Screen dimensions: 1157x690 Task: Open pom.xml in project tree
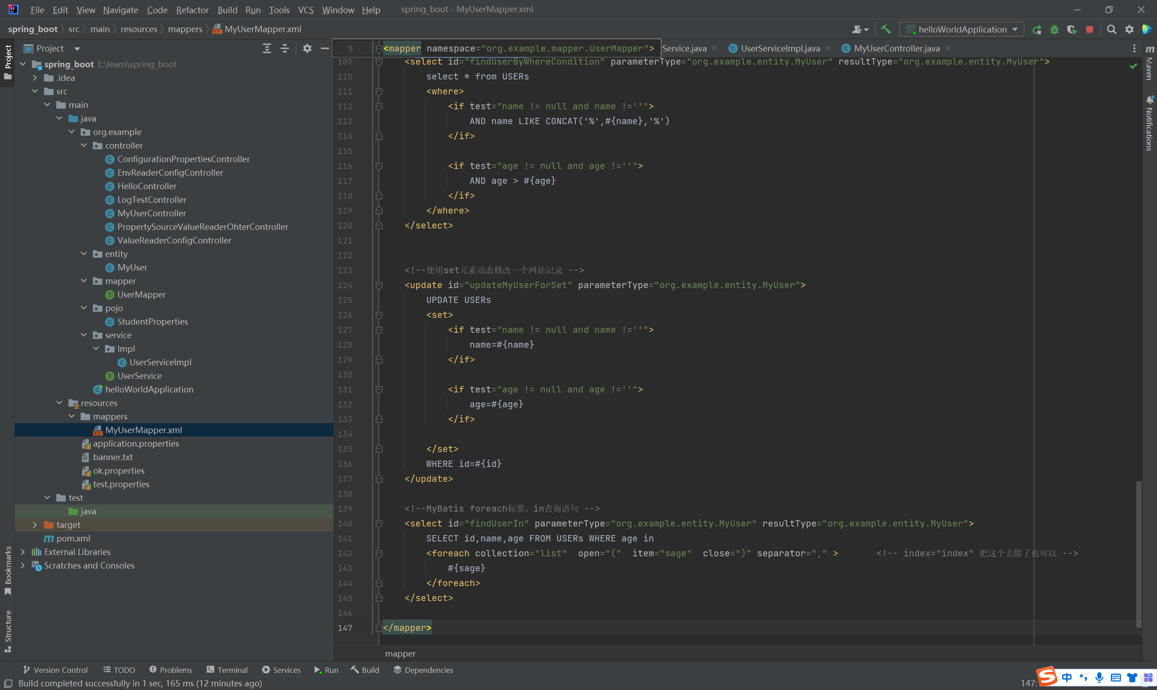click(x=73, y=538)
